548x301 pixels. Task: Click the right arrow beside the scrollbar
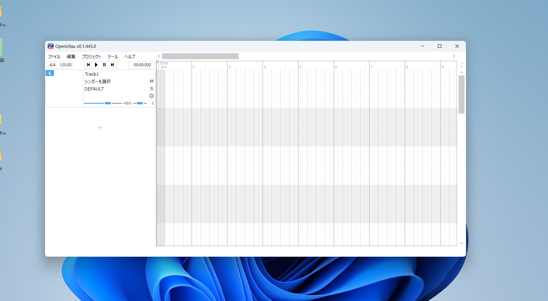click(454, 56)
